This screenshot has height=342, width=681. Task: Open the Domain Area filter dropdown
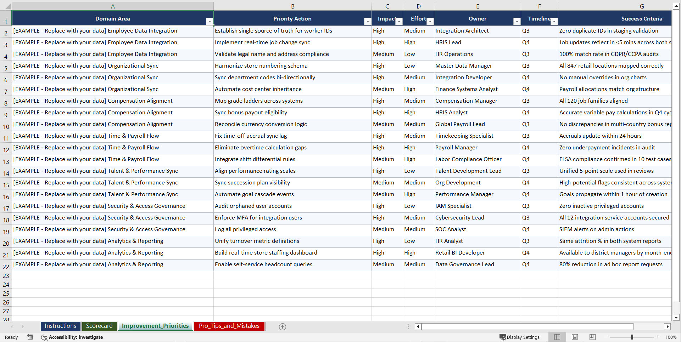(x=210, y=21)
